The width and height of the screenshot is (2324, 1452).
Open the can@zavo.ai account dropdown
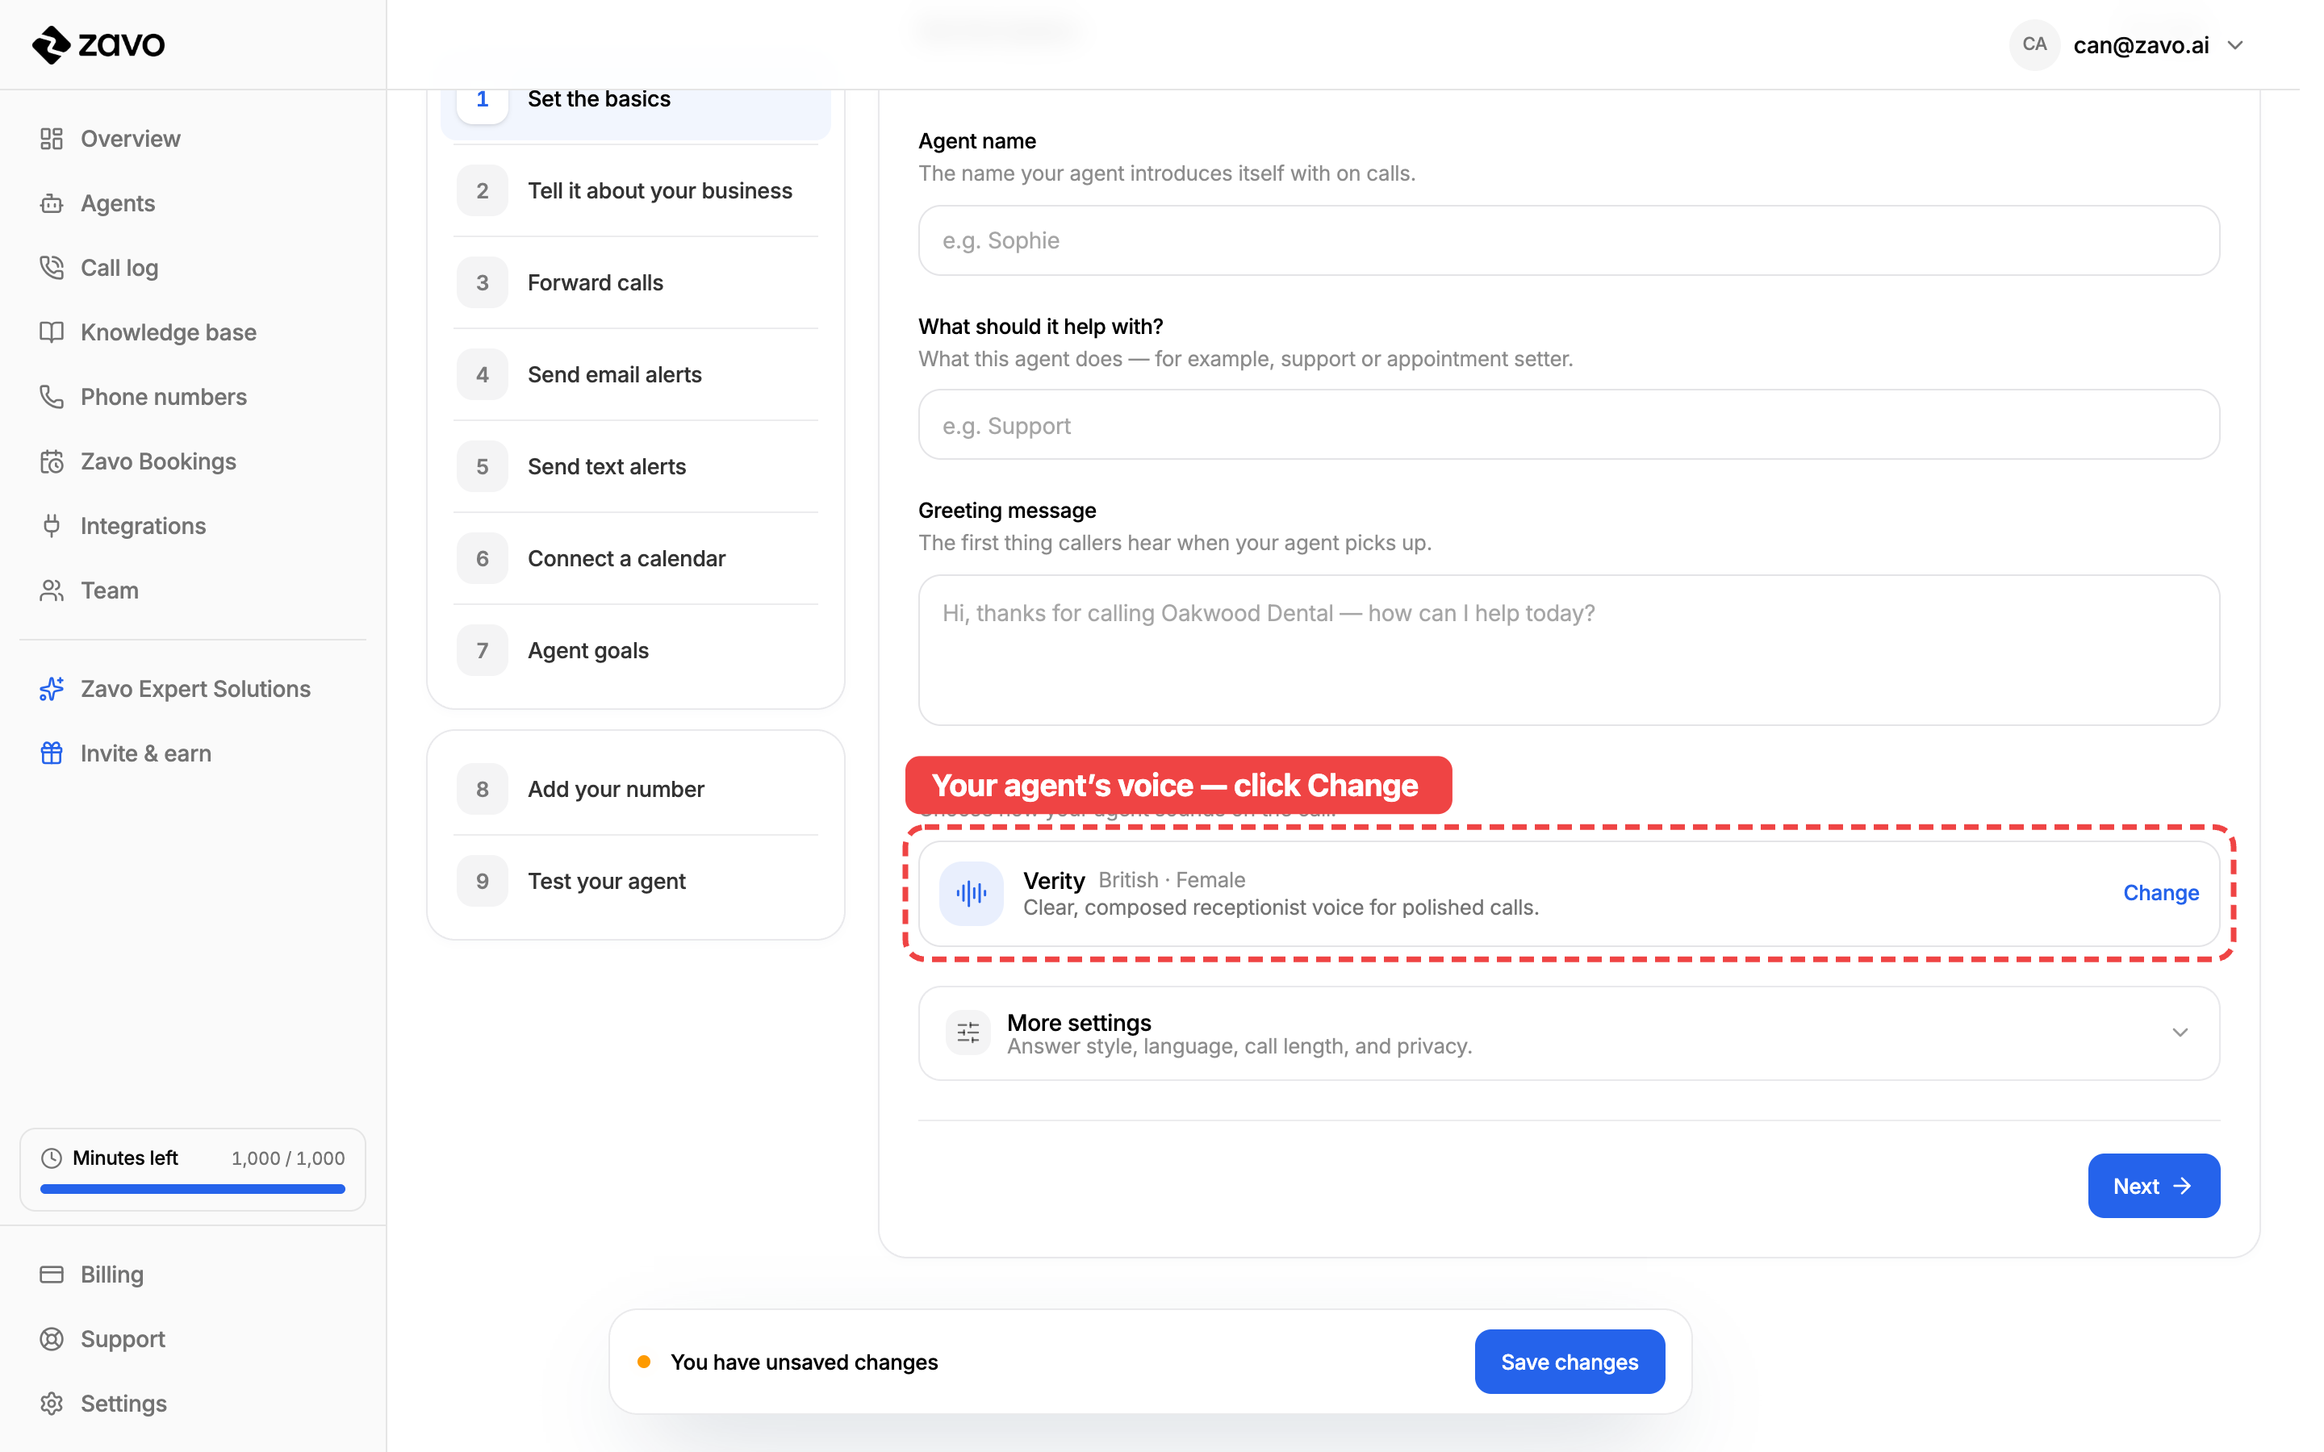[2126, 44]
